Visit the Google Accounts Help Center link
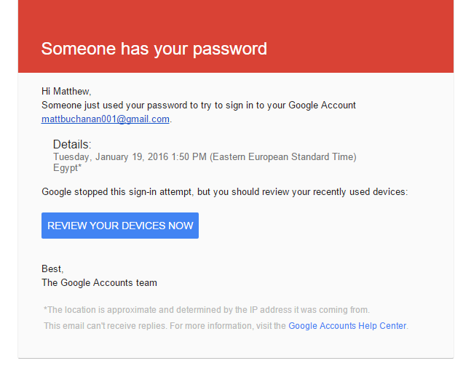This screenshot has height=374, width=463. 347,326
